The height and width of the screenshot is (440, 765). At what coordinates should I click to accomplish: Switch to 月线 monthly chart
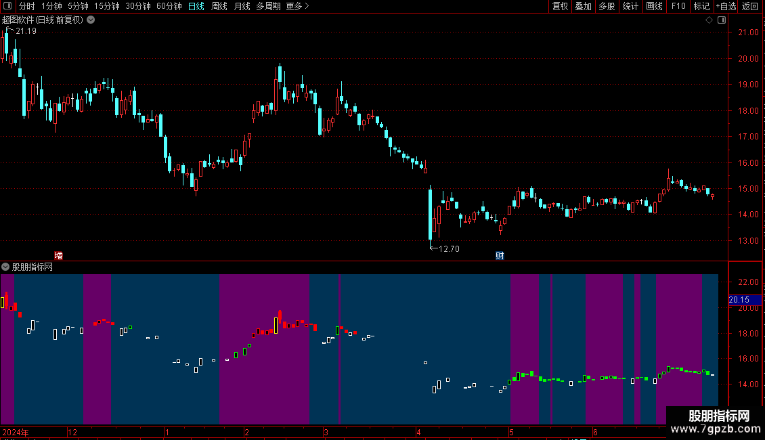pos(242,6)
